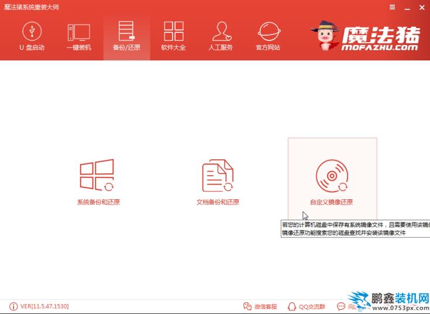Click the version info icon

tap(13, 306)
